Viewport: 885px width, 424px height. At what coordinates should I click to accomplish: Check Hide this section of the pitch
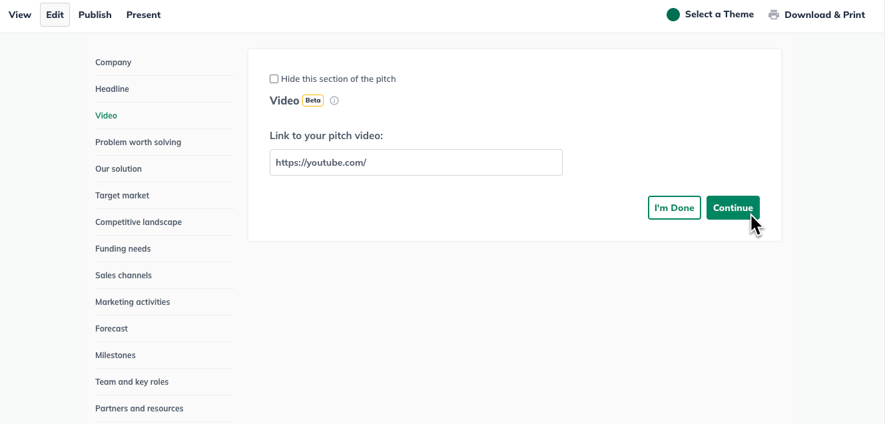pyautogui.click(x=274, y=79)
